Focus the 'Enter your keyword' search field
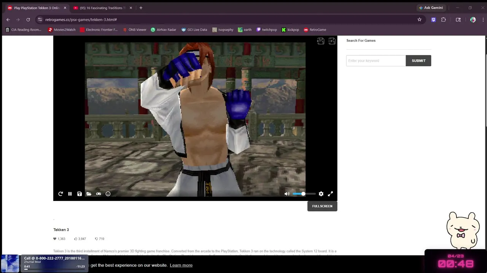The width and height of the screenshot is (487, 273). tap(376, 61)
